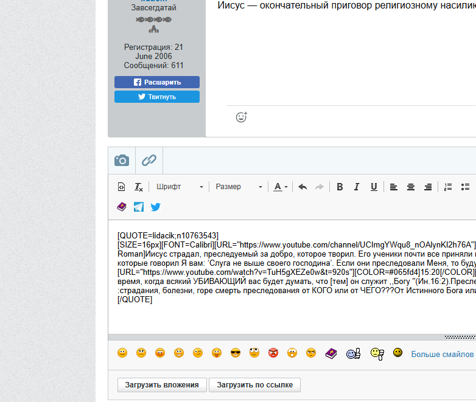Click the camera image upload icon
This screenshot has height=402, width=476.
click(x=122, y=161)
